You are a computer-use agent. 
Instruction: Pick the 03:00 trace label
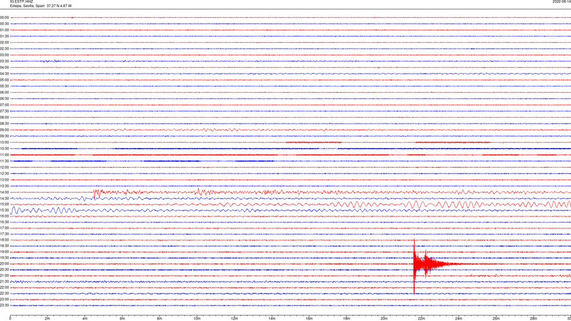4,55
